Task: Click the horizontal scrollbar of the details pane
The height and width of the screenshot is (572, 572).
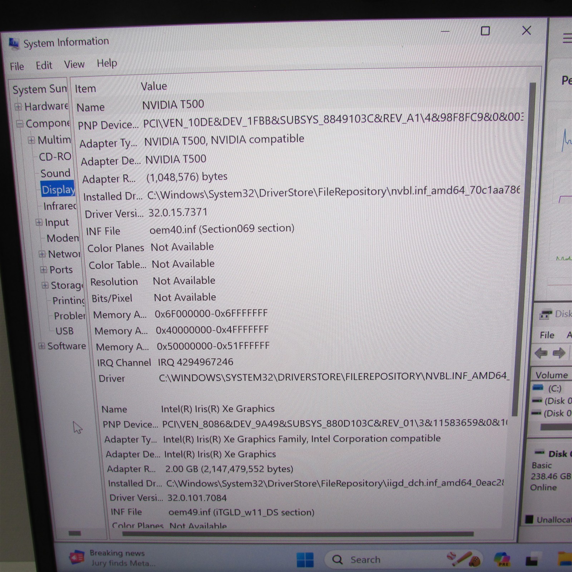Action: [298, 534]
